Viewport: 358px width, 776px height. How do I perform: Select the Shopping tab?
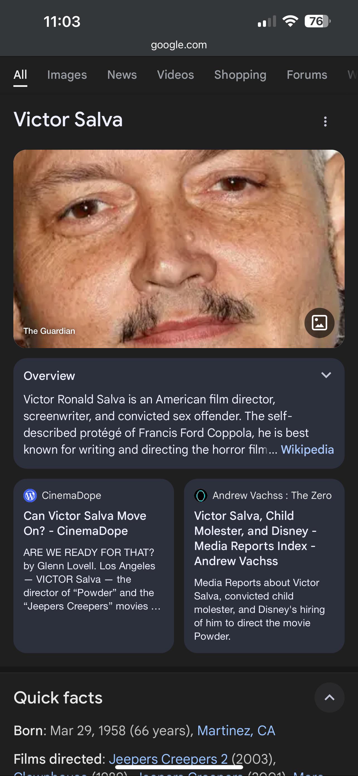(240, 75)
